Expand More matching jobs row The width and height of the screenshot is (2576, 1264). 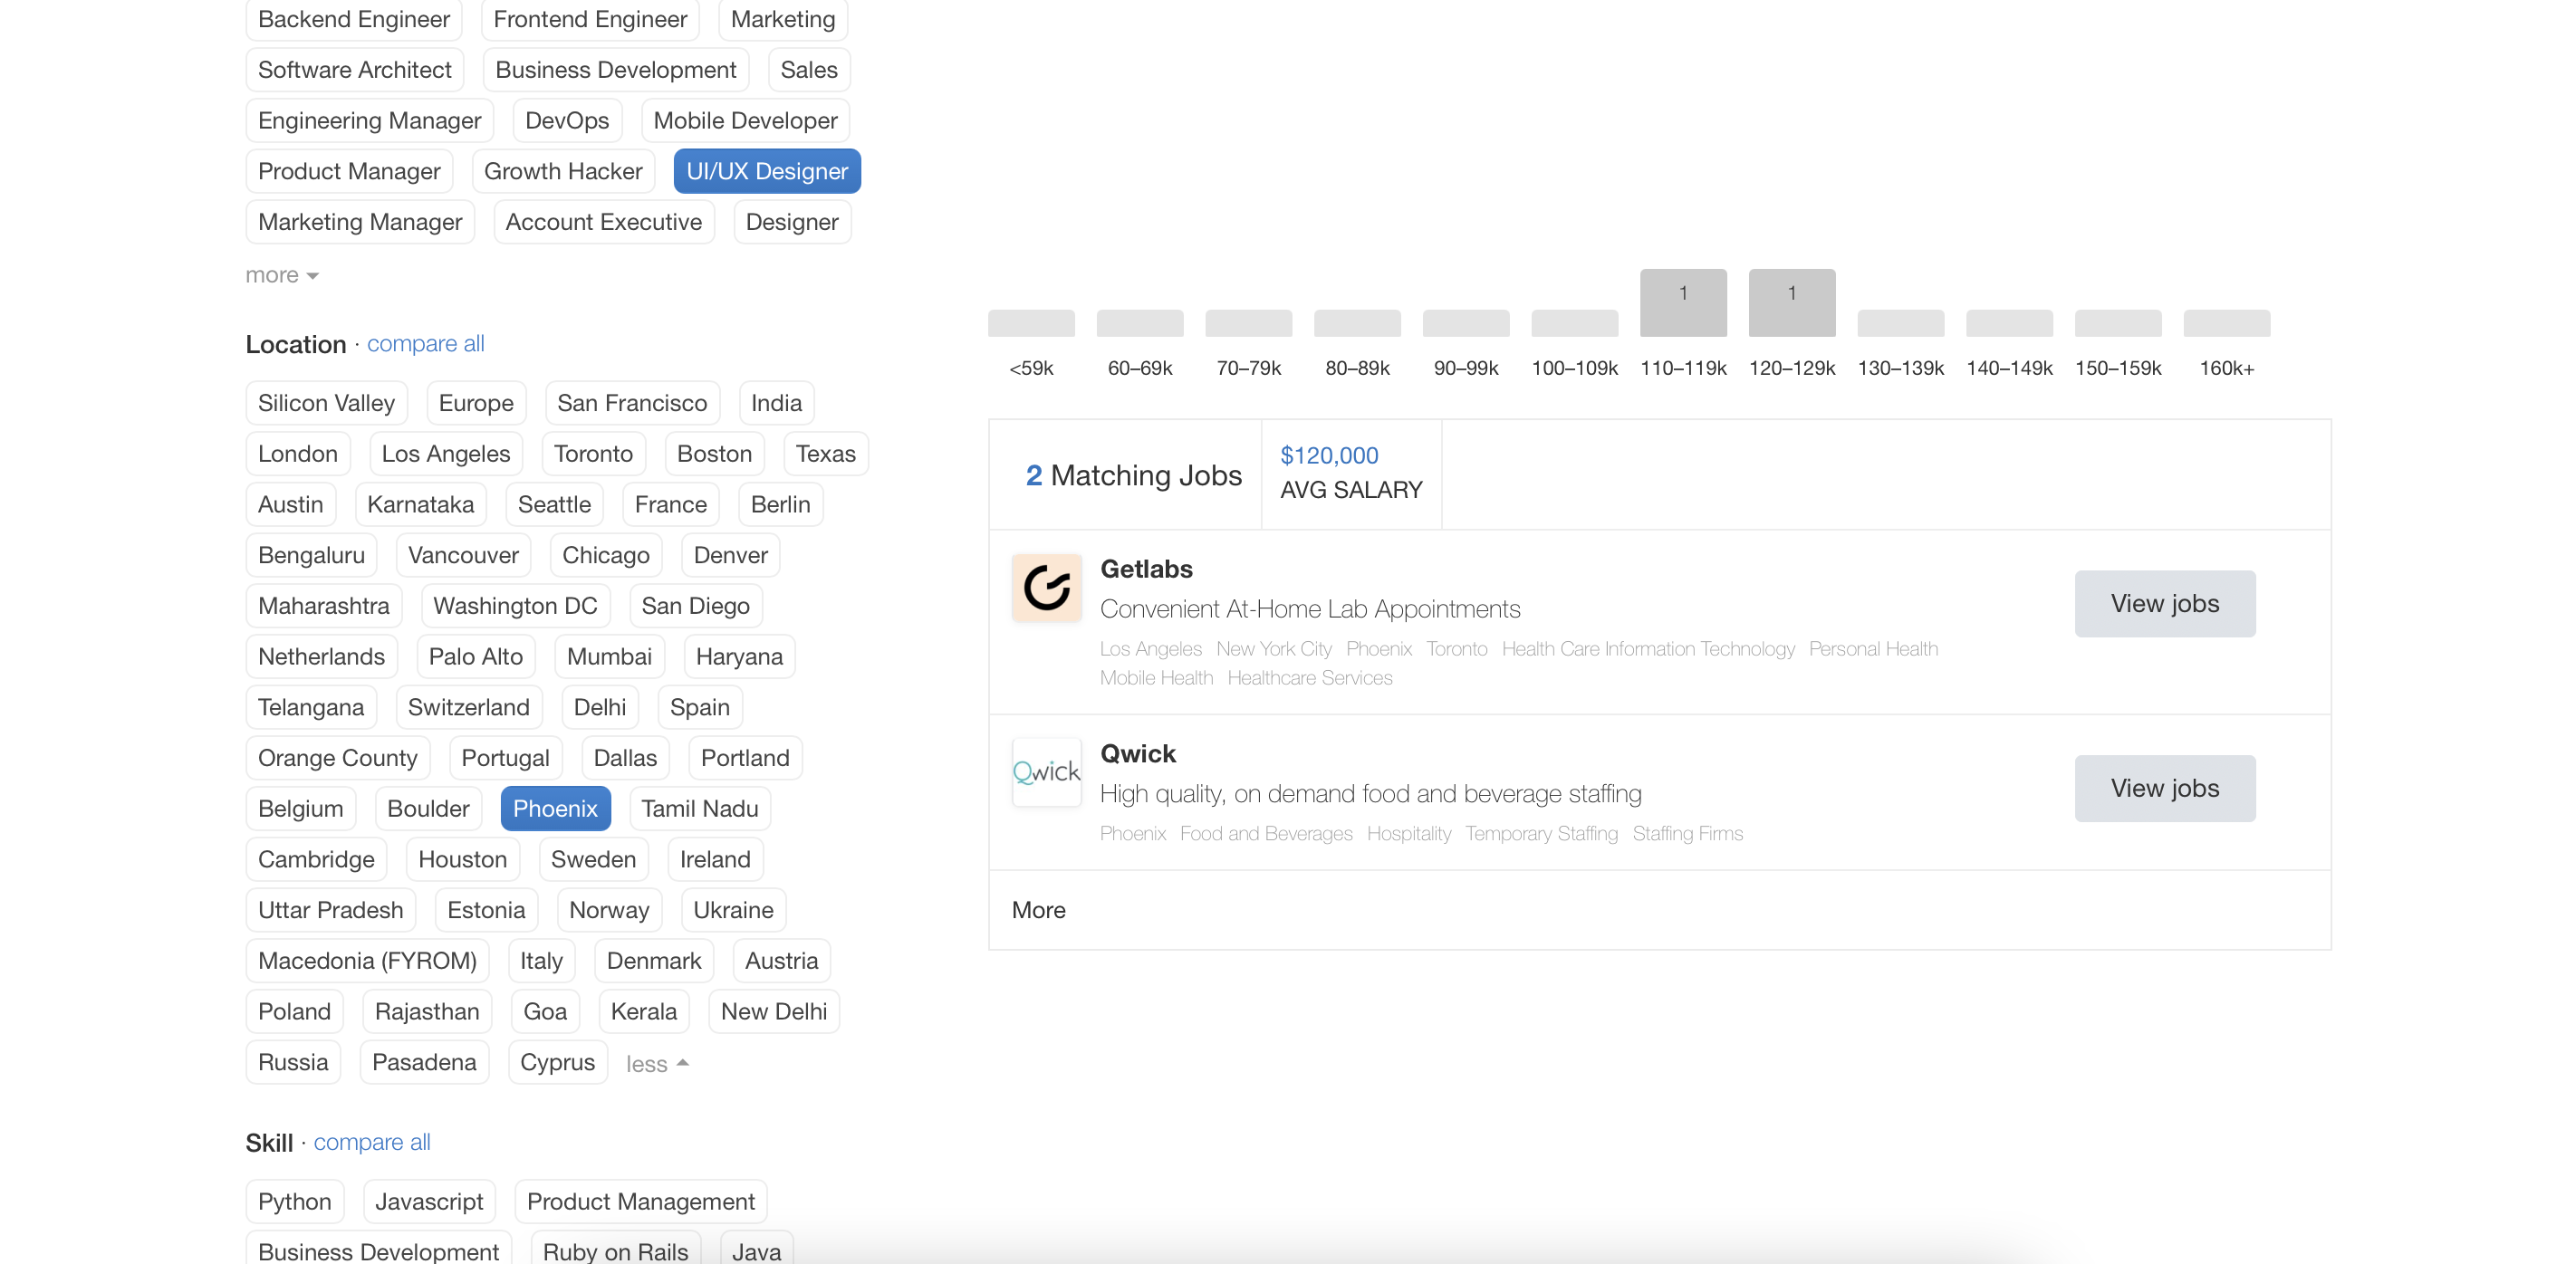coord(1038,910)
